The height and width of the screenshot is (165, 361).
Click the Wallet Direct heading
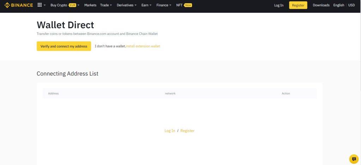click(65, 25)
